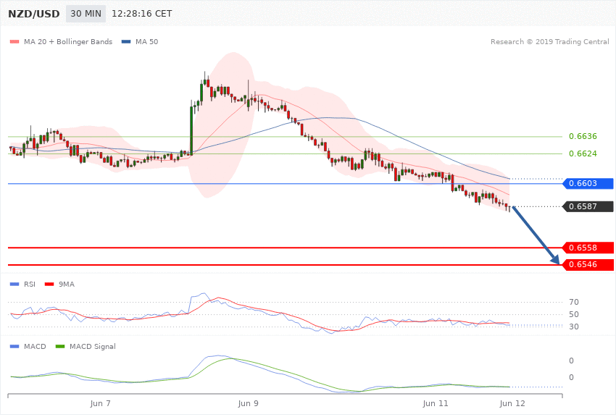Click the 0.6636 resistance level label
This screenshot has height=417, width=616.
click(583, 137)
